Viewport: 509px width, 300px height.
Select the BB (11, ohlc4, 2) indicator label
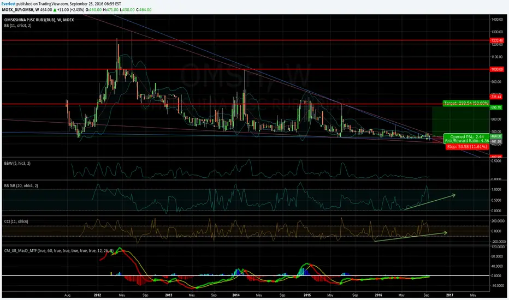(18, 25)
